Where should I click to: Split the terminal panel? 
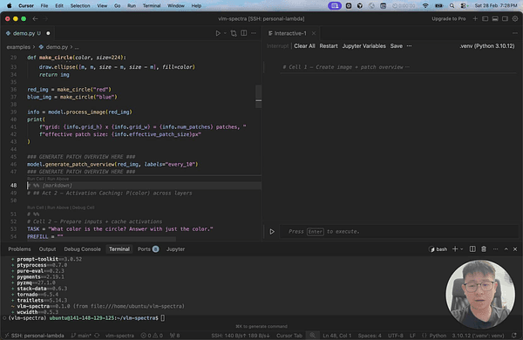pos(472,249)
